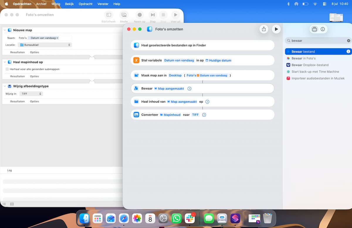Viewport: 352px width, 228px height.
Task: Click the Media toolbar icon in Automator
Action: pyautogui.click(x=124, y=15)
